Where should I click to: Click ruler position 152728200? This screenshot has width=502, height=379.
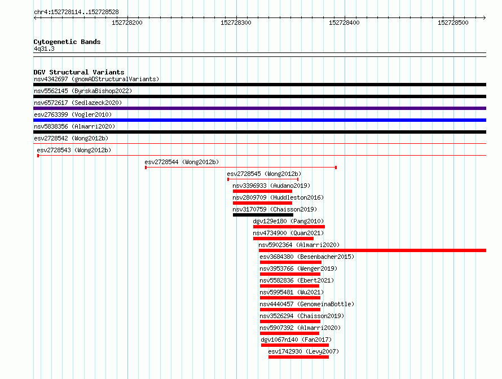click(x=127, y=23)
